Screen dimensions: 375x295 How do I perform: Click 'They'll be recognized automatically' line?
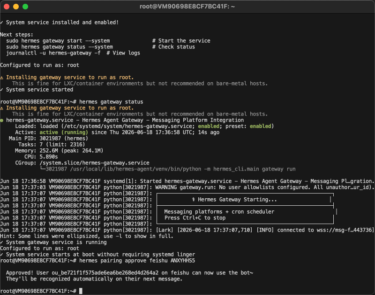click(x=94, y=279)
